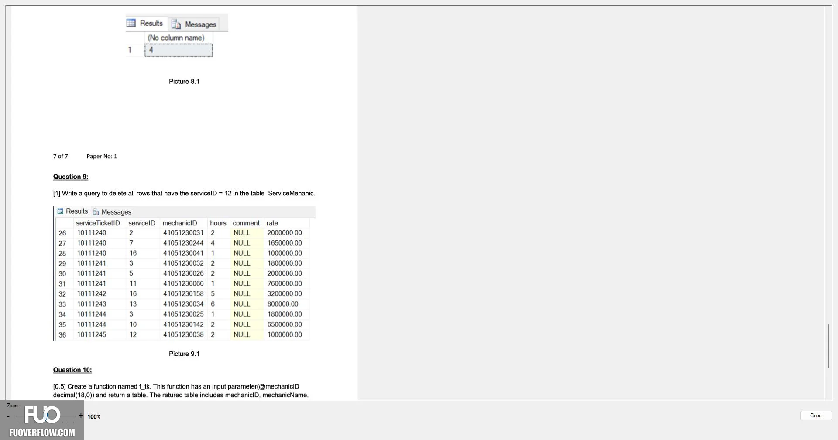Click the zoom out minus button

(8, 416)
